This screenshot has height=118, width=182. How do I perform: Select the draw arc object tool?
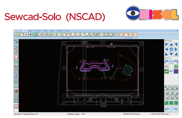(126, 34)
